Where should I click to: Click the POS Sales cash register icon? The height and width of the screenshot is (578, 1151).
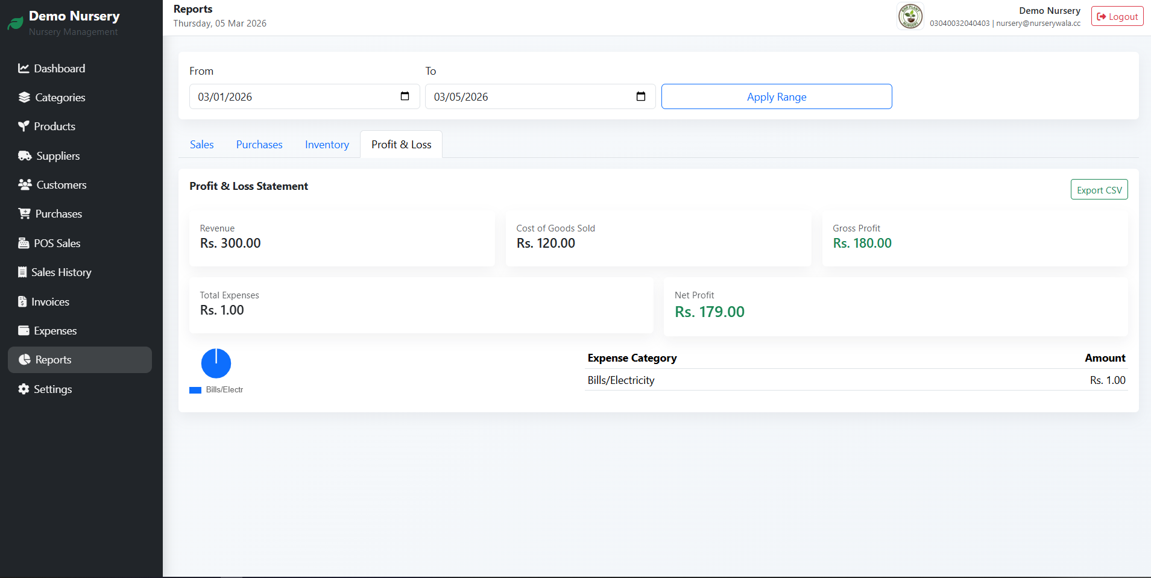point(24,243)
